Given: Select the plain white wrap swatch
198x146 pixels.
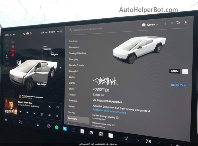Looking at the screenshot, I should (x=185, y=71).
